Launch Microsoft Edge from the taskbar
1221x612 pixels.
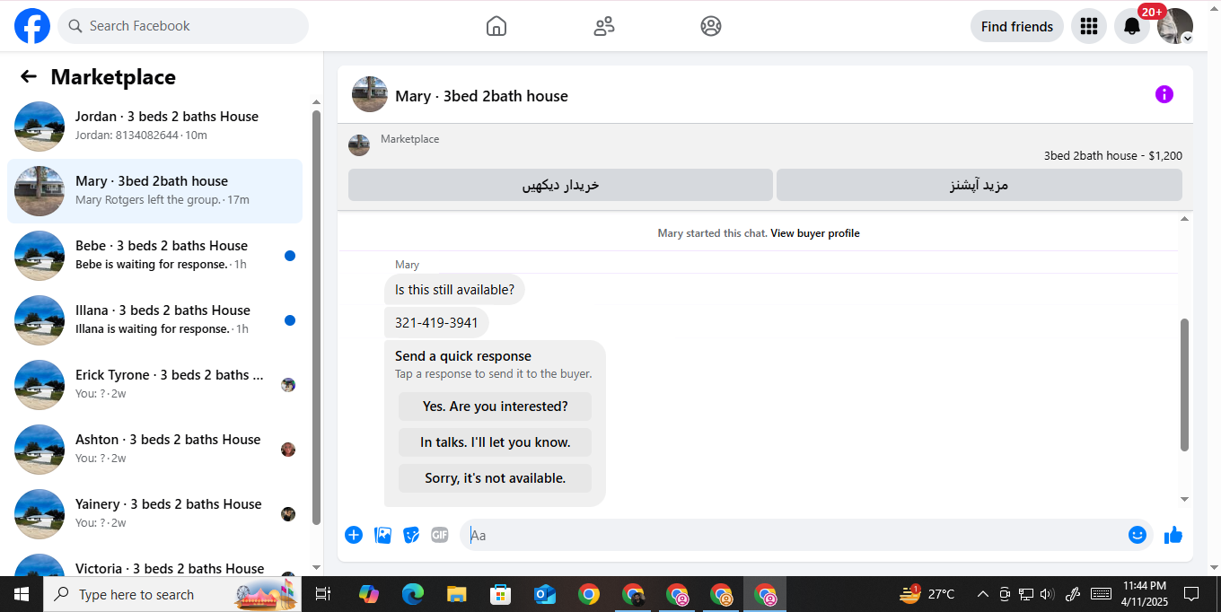(x=413, y=594)
